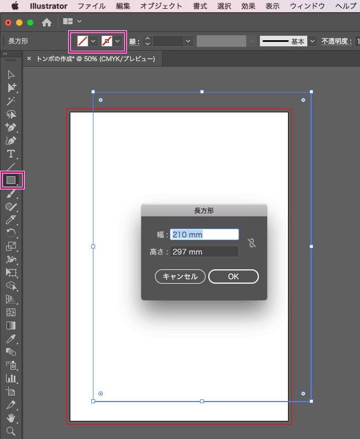
Task: Click the 高さ height input field
Action: coord(204,252)
